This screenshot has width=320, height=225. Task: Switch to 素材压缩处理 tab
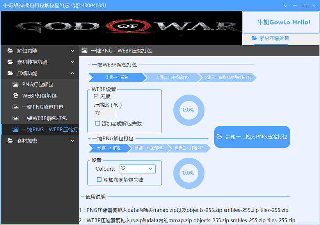click(x=270, y=38)
